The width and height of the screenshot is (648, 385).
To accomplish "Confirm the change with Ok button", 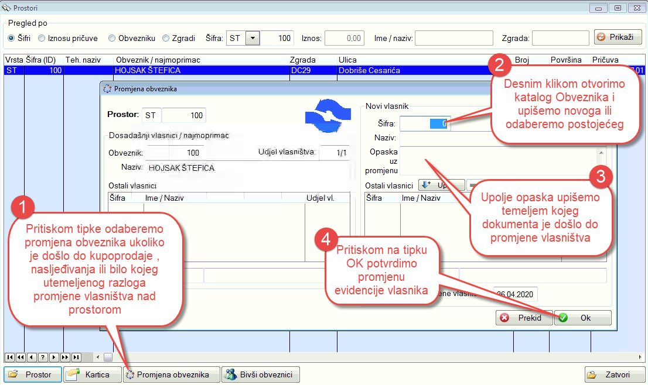I will pyautogui.click(x=582, y=318).
